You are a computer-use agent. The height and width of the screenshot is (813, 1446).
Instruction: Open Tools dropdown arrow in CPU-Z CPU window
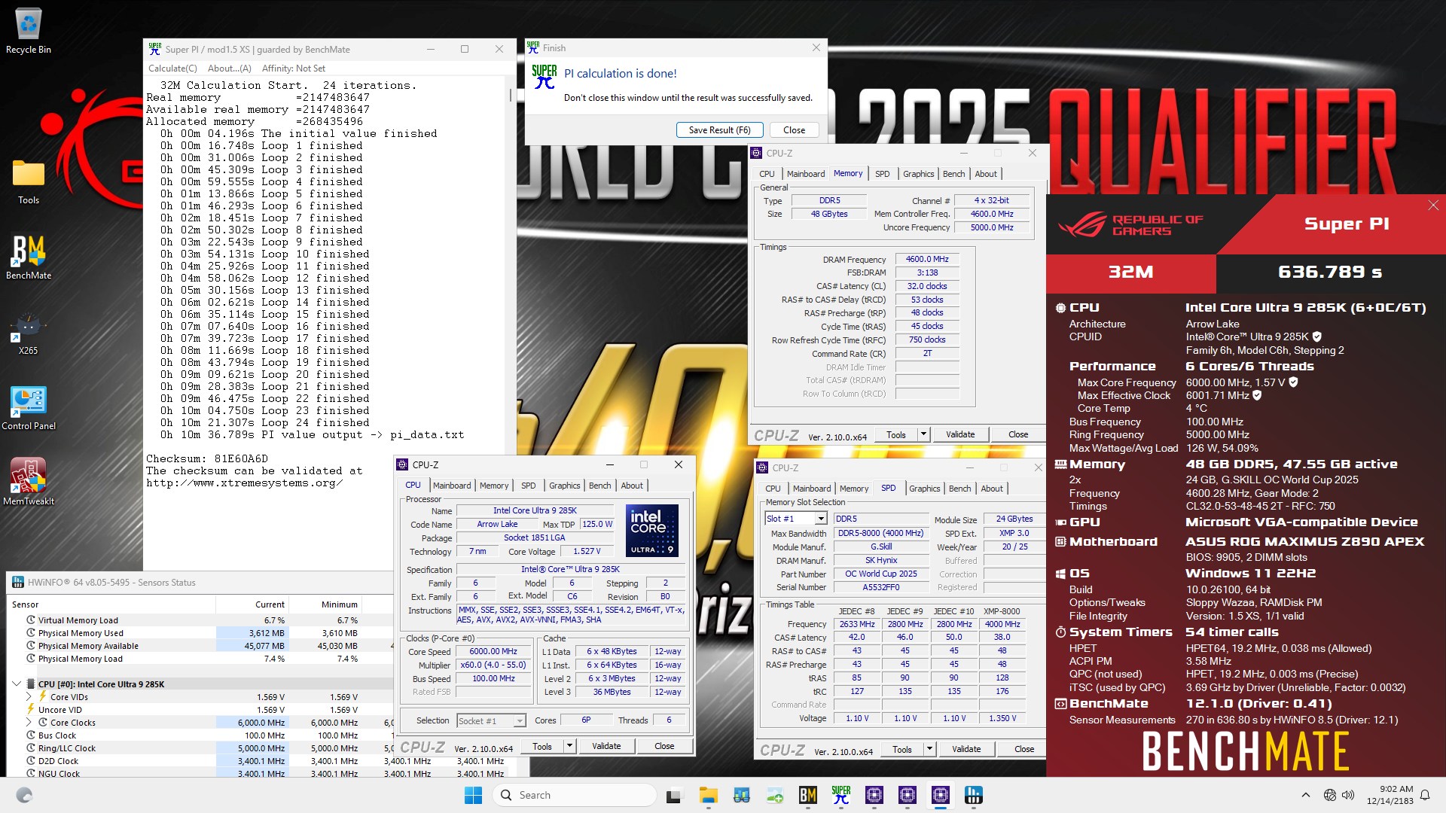tap(570, 746)
